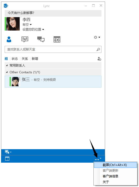This screenshot has width=139, height=187.
Task: Open the 有空 status dropdown
Action: (x=27, y=25)
